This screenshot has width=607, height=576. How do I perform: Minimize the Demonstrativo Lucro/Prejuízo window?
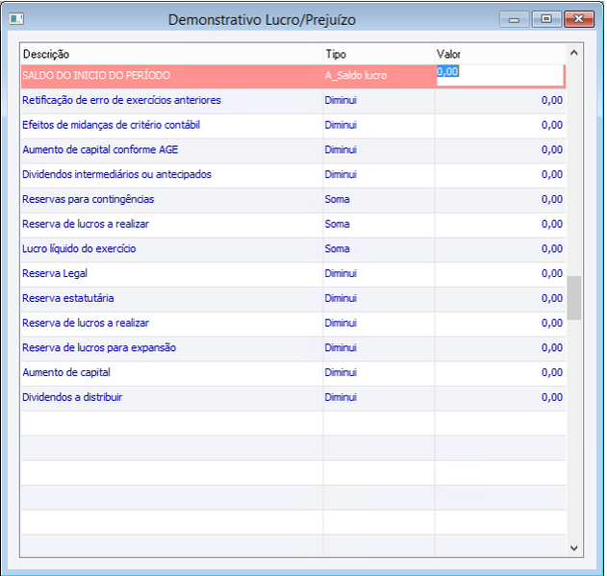[514, 19]
